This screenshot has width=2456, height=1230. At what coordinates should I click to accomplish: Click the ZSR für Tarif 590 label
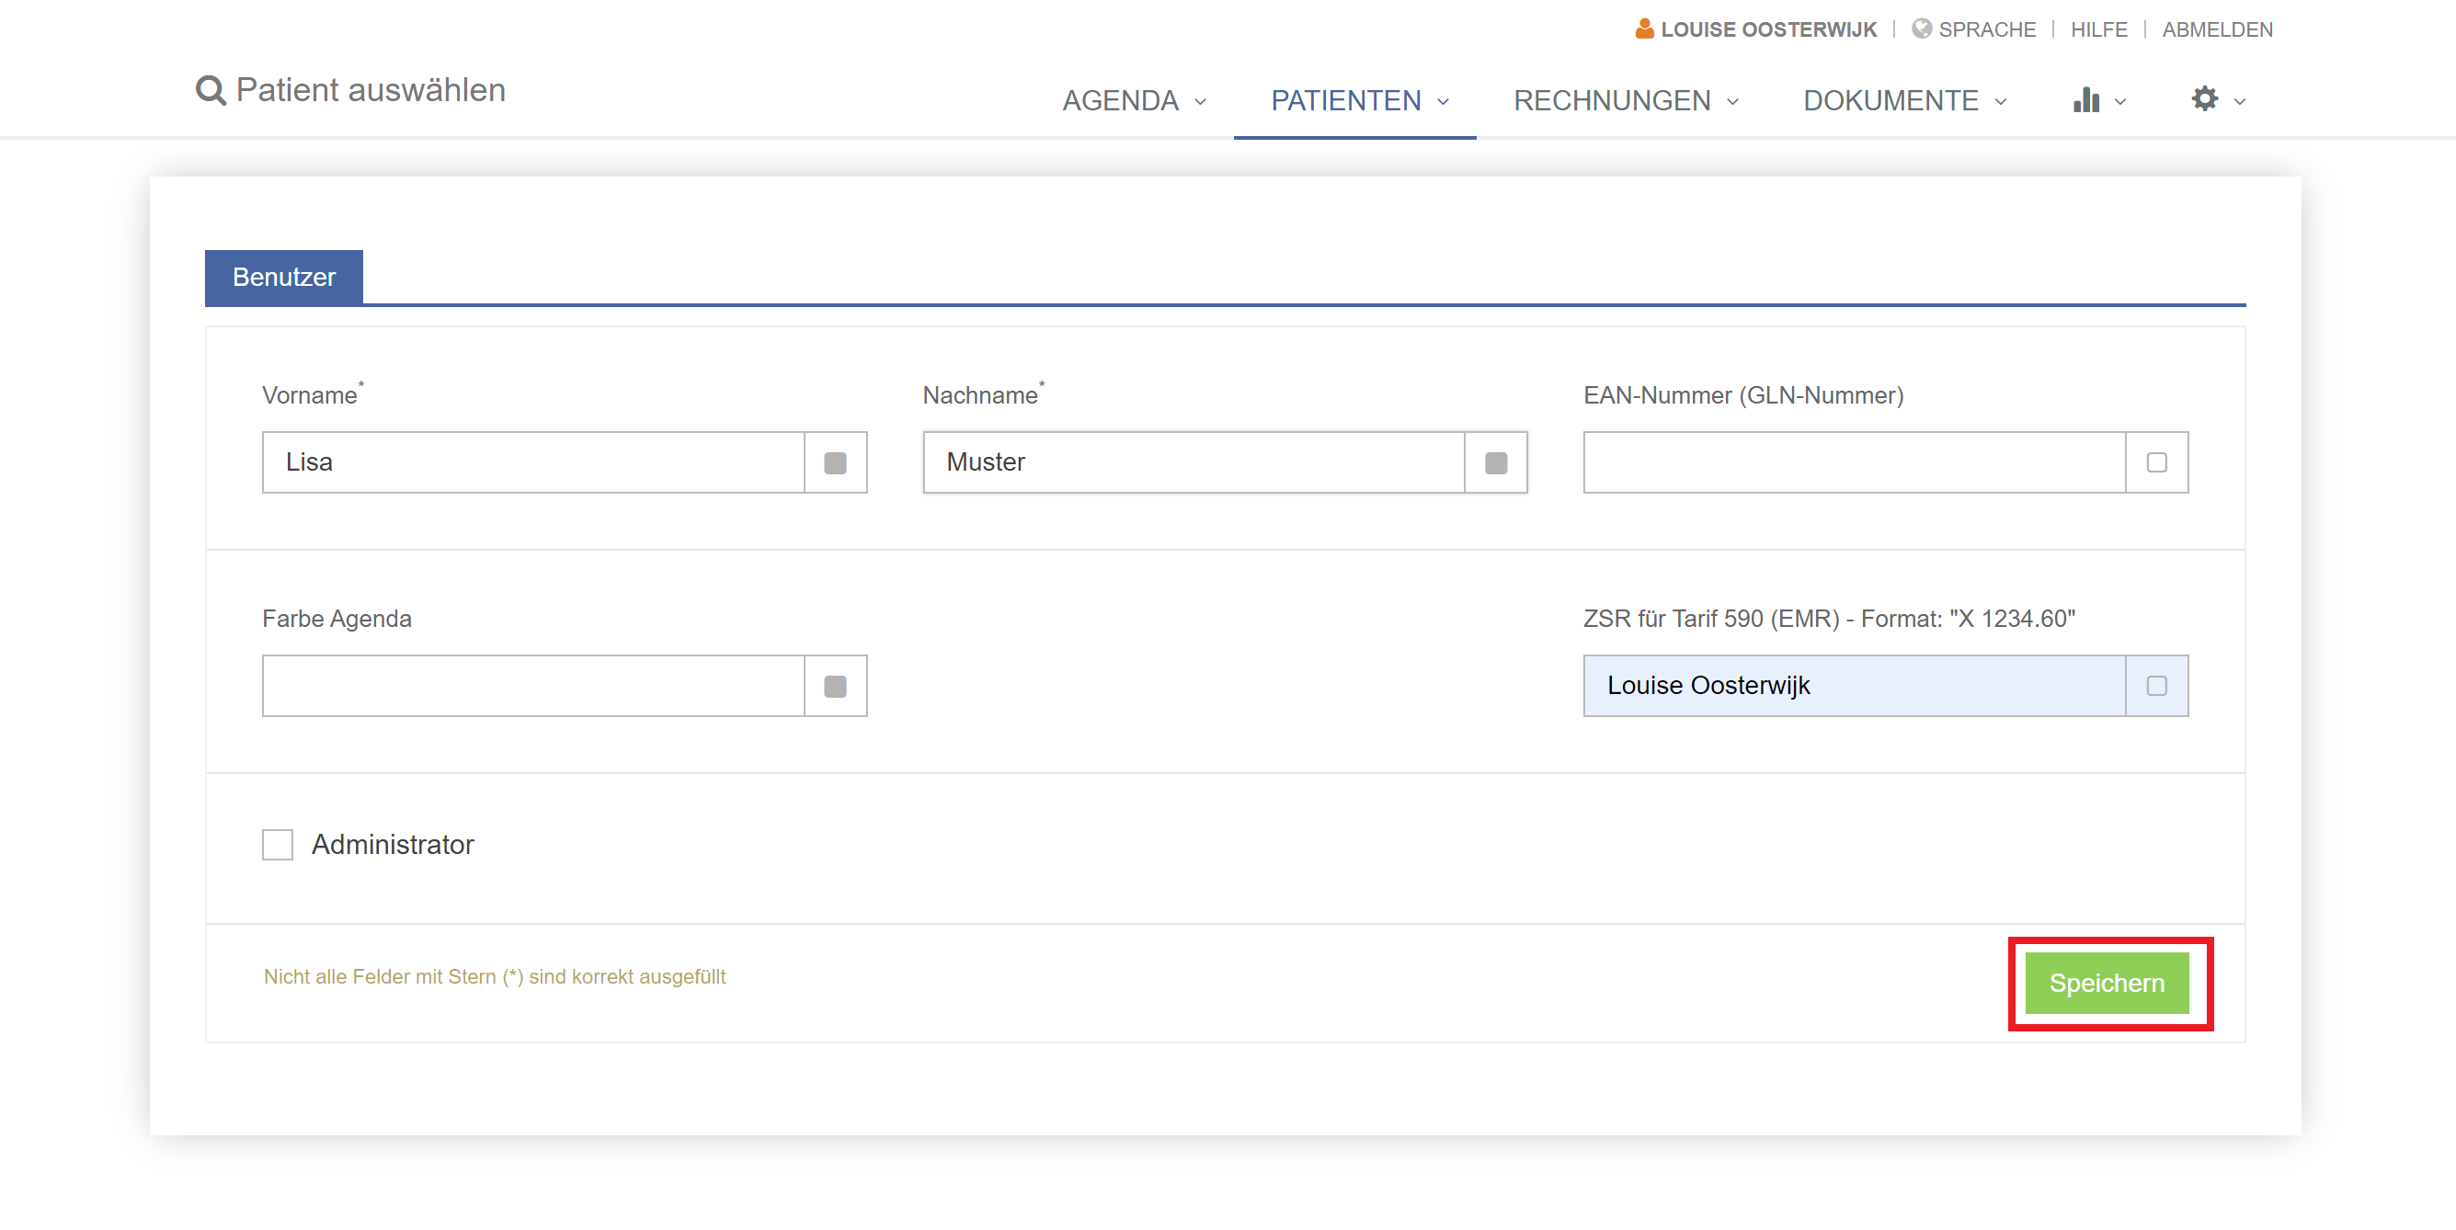click(x=1829, y=619)
